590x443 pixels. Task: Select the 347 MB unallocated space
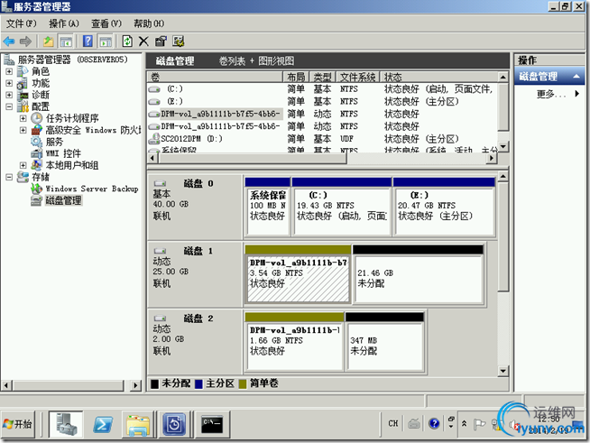pyautogui.click(x=385, y=342)
